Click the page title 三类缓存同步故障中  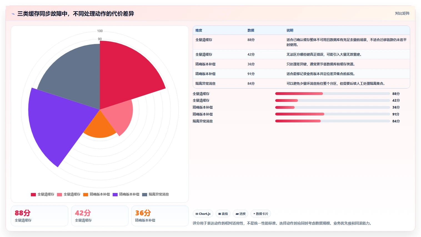[x=76, y=14]
